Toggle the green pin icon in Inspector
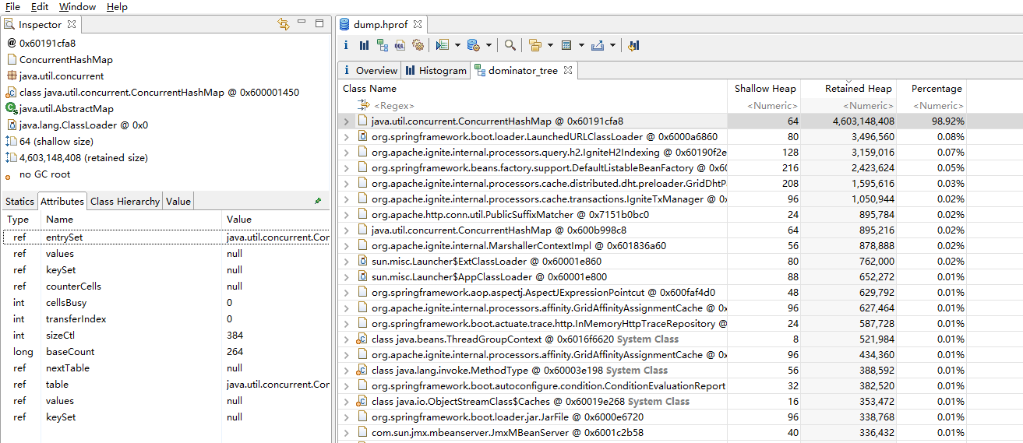The image size is (1023, 443). click(318, 201)
